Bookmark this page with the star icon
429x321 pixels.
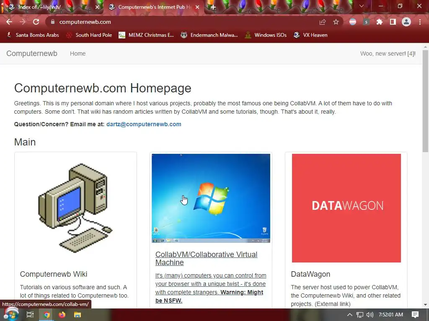[x=336, y=22]
